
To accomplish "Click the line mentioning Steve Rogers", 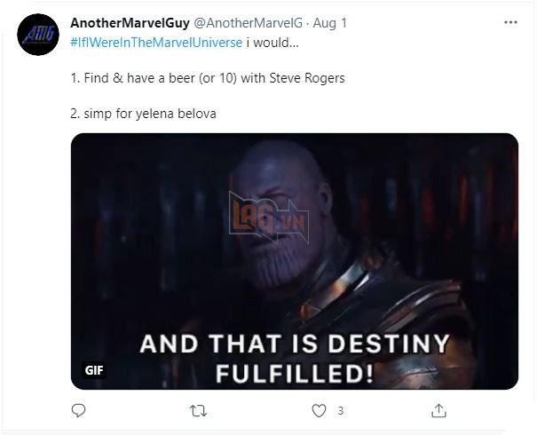I will pyautogui.click(x=208, y=78).
